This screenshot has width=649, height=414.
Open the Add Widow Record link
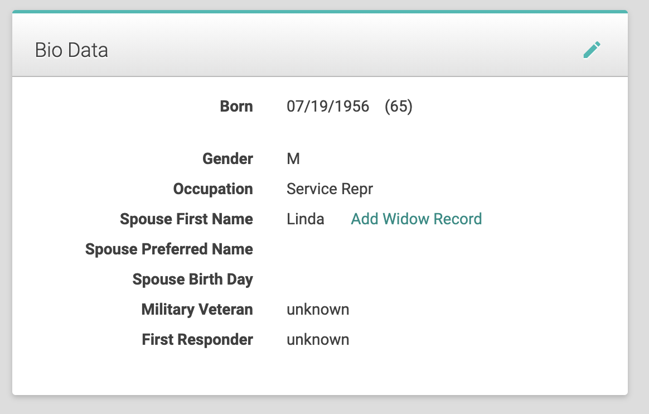[x=416, y=219]
